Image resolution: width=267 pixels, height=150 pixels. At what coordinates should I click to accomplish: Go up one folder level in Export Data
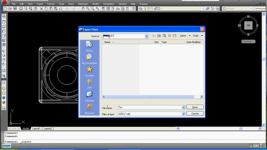click(159, 35)
